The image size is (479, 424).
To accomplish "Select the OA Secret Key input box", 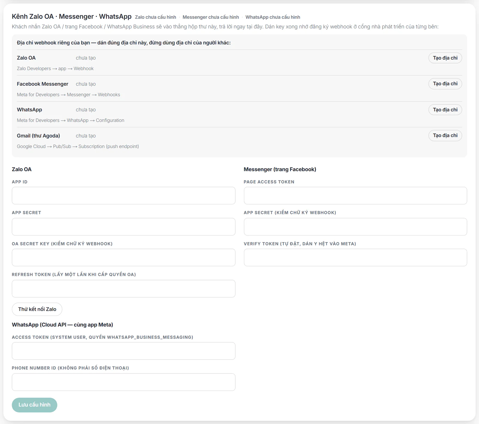I will pos(123,257).
